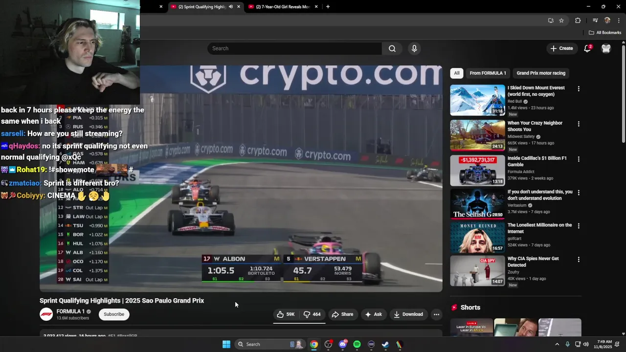Image resolution: width=626 pixels, height=352 pixels.
Task: Open options for Crazy Neighbor video
Action: point(579,124)
